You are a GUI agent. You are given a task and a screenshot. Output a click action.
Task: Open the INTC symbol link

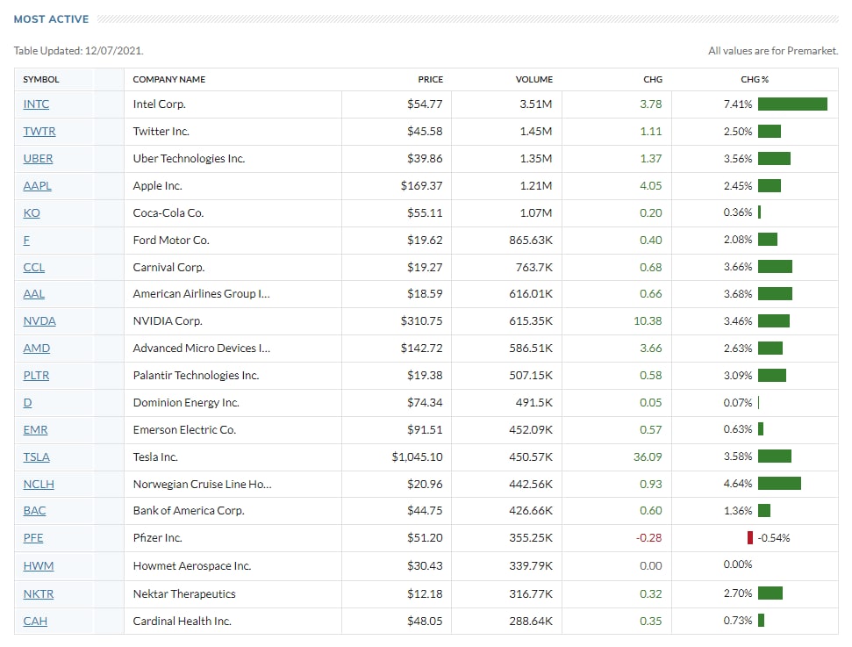(x=36, y=104)
